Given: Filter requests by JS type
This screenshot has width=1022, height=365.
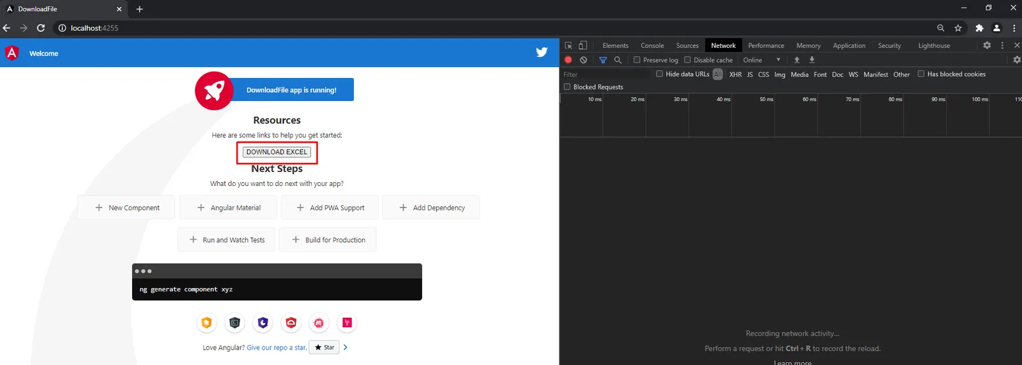Looking at the screenshot, I should [750, 74].
